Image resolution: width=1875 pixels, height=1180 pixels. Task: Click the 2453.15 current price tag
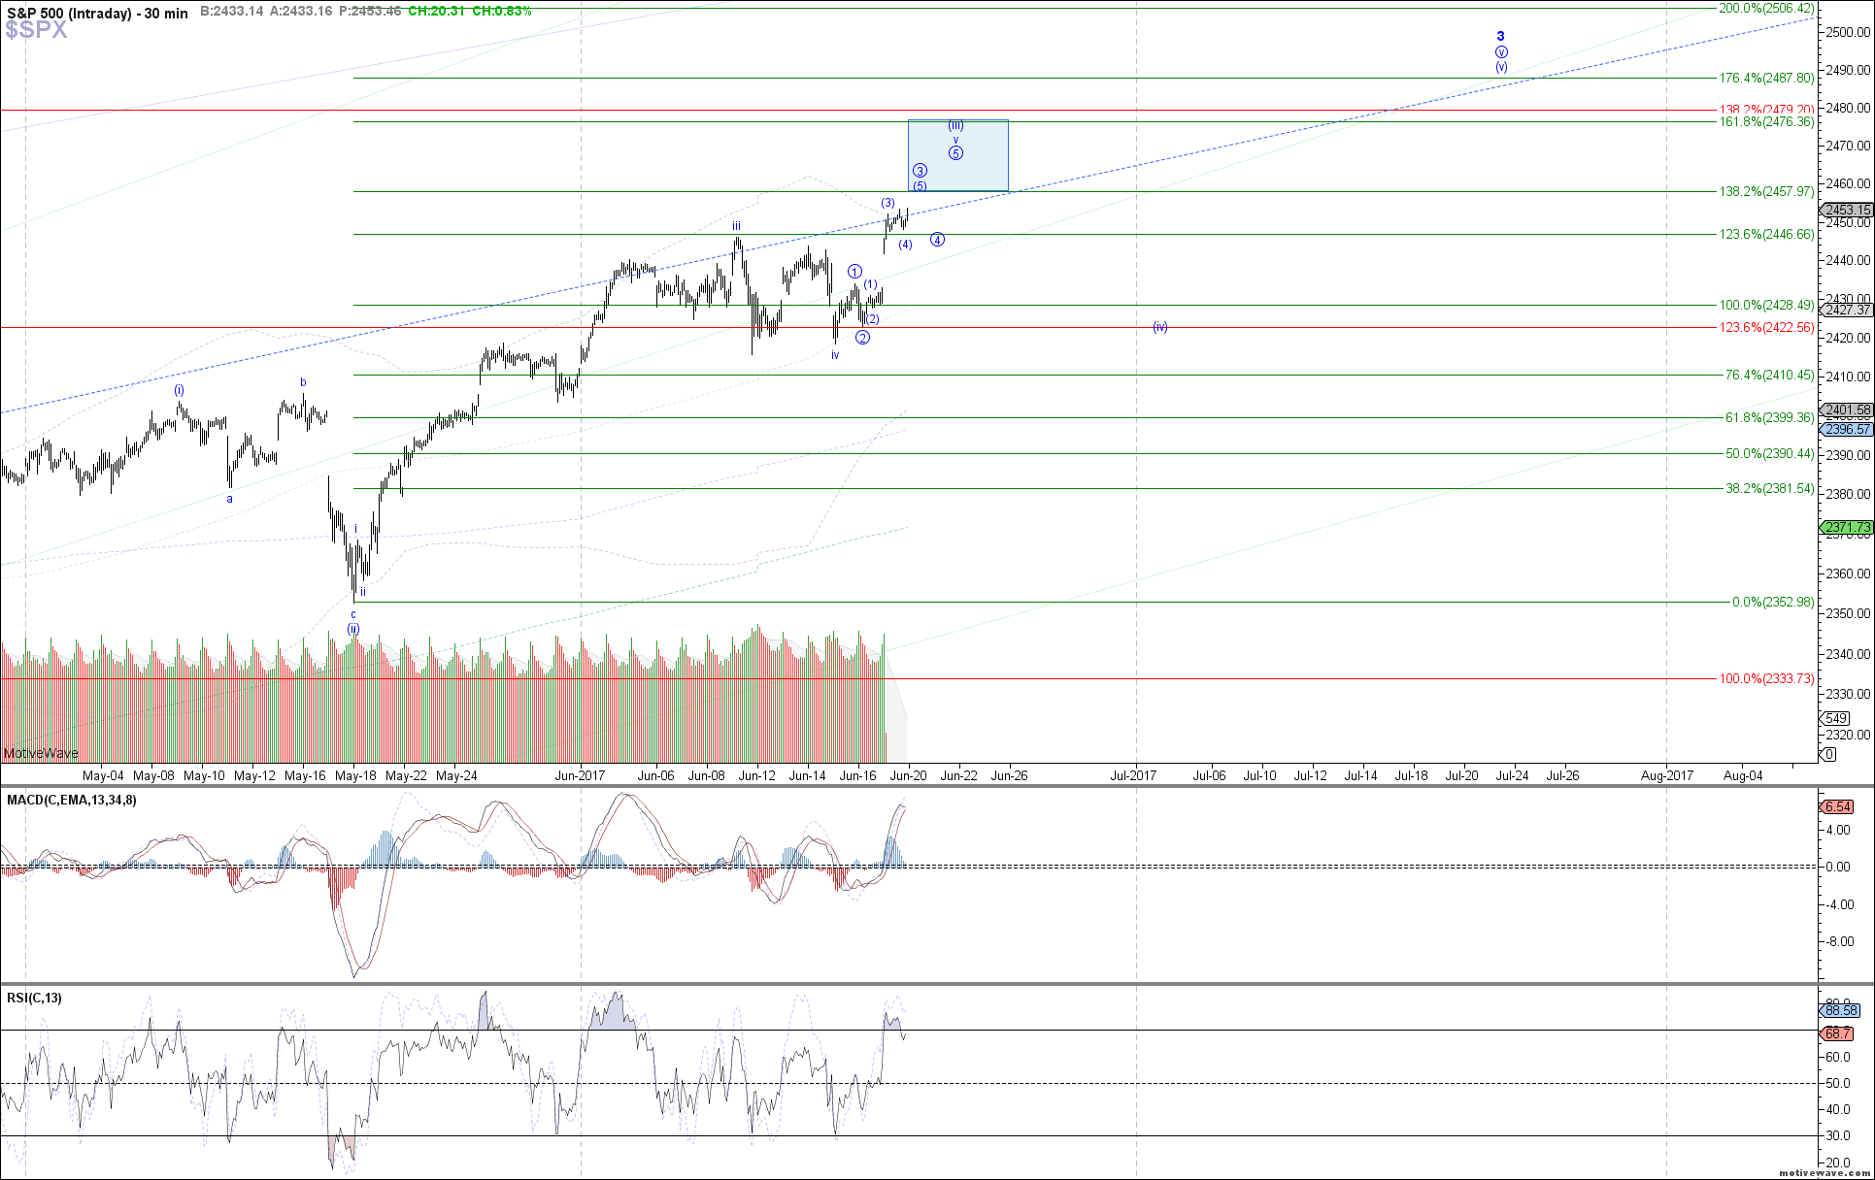(1847, 211)
